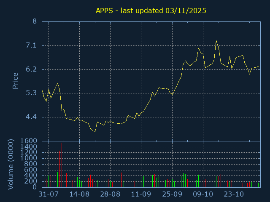The image size is (270, 202).
Task: Click the 25-09 date label
Action: (172, 194)
